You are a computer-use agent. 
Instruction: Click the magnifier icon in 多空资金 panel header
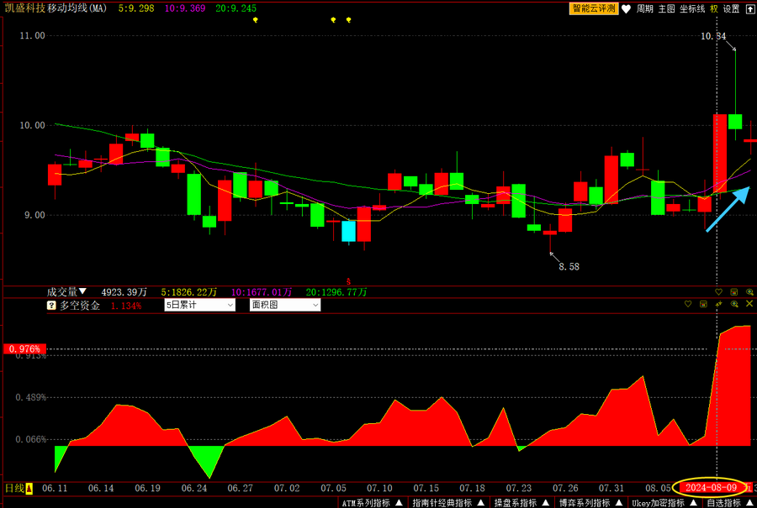click(x=734, y=304)
